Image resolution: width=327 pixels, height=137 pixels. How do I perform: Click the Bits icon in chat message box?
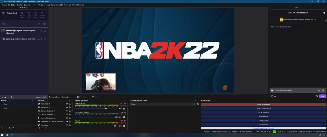tap(319, 90)
